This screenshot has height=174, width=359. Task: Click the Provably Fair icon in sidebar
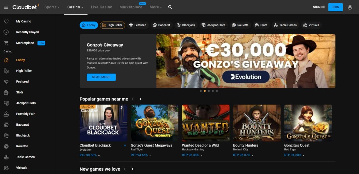click(x=6, y=114)
